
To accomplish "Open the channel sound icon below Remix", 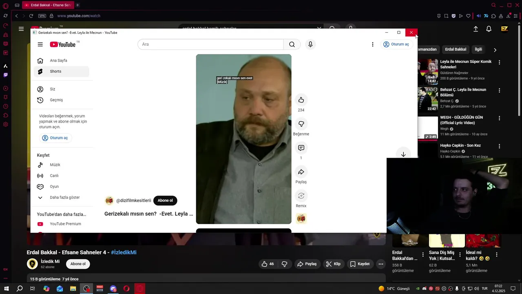I will (301, 219).
